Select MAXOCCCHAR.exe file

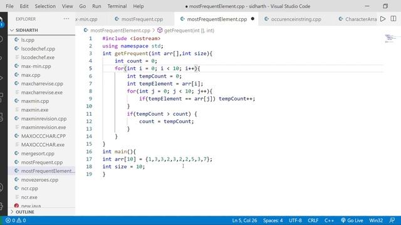point(43,144)
